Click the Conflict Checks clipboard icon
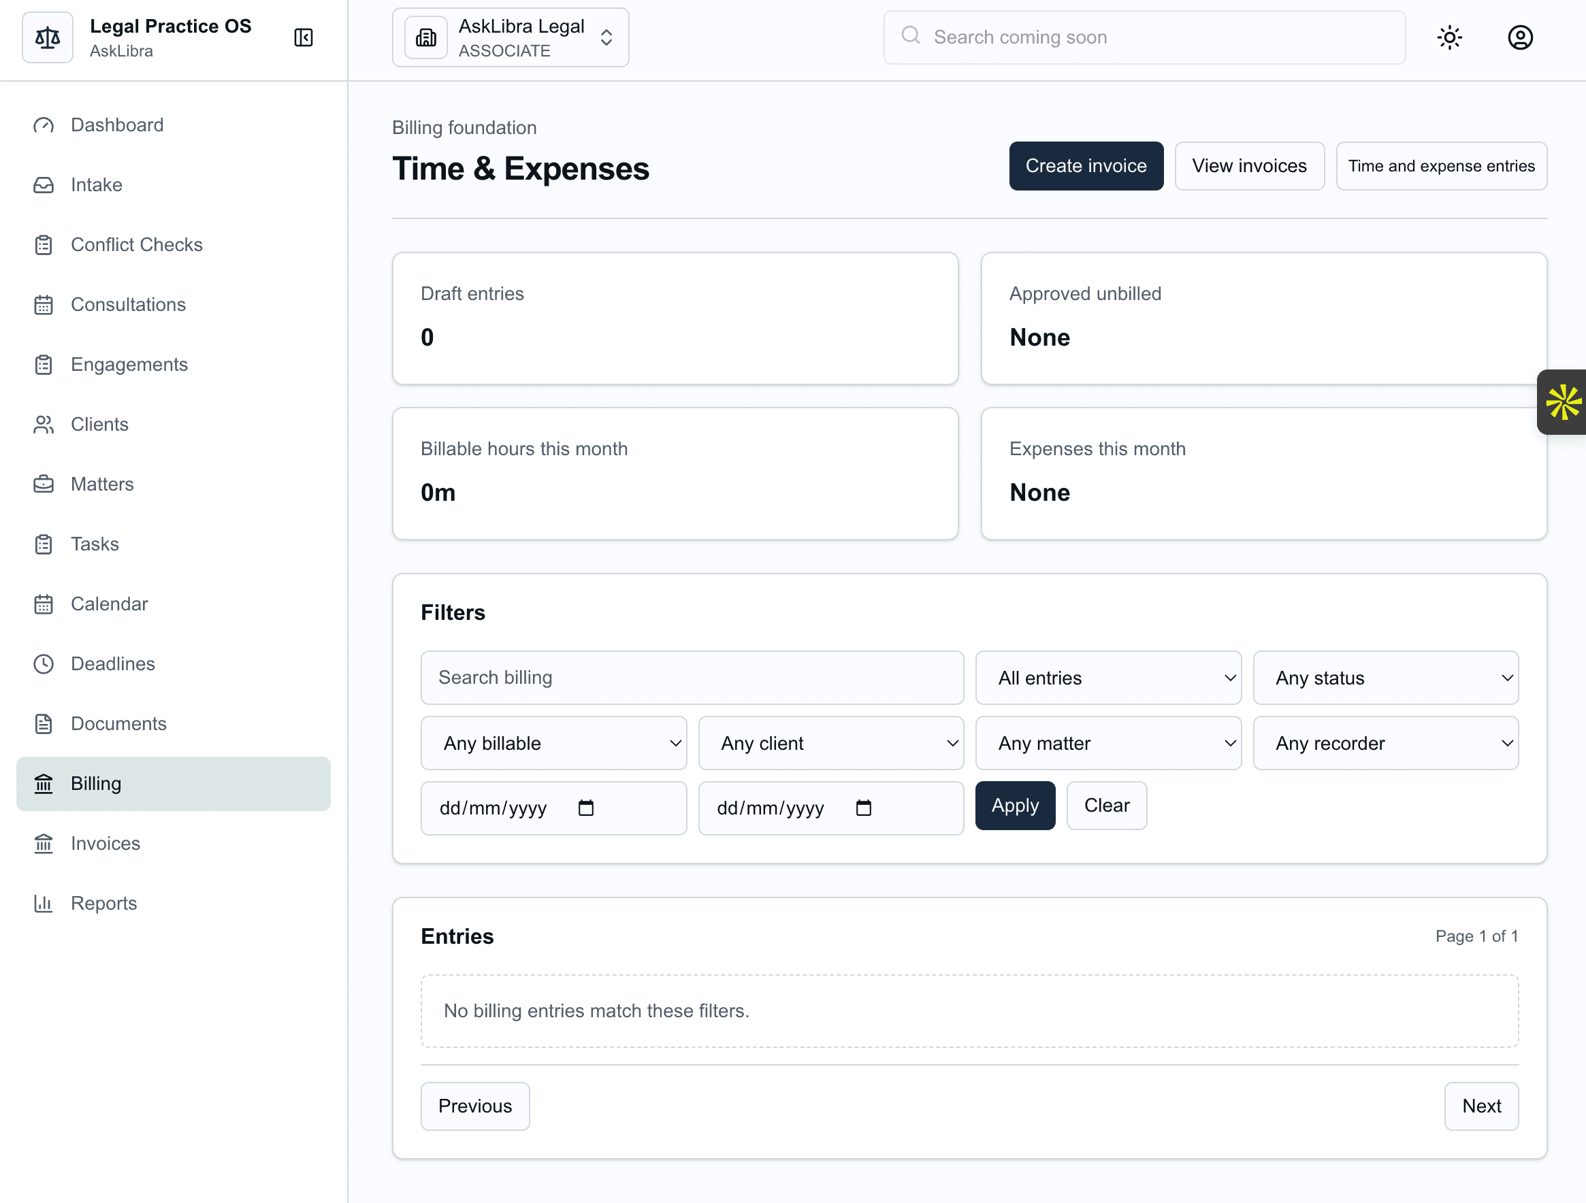 click(x=44, y=245)
